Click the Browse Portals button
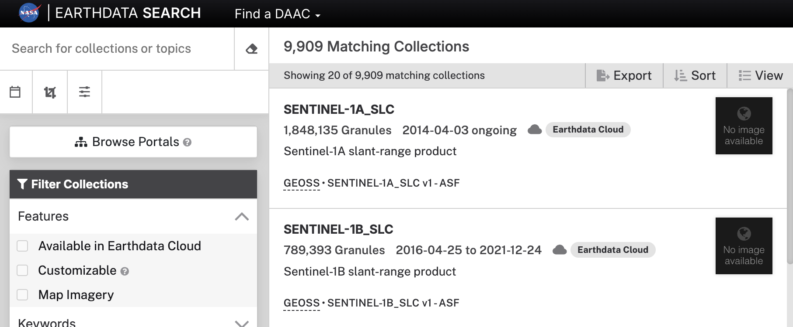Image resolution: width=793 pixels, height=327 pixels. [133, 142]
